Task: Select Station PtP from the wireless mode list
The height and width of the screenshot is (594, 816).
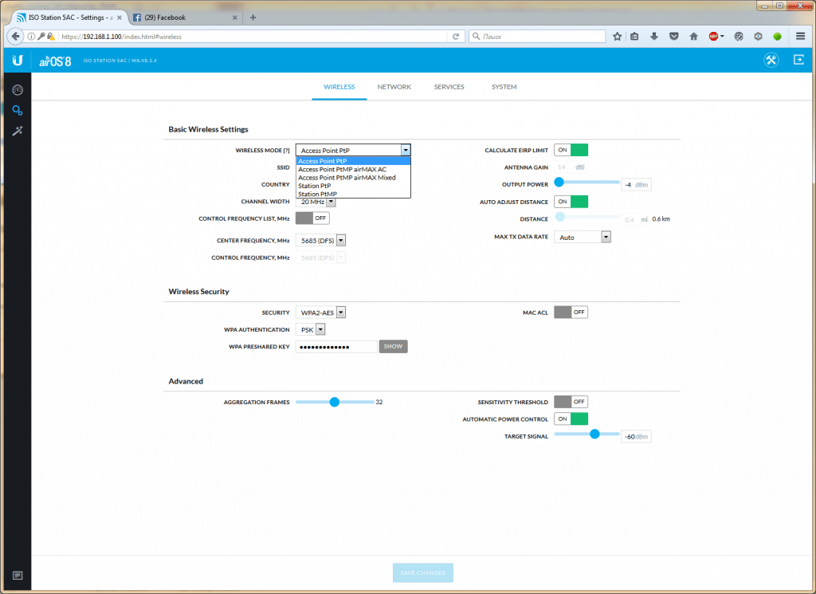Action: (x=315, y=186)
